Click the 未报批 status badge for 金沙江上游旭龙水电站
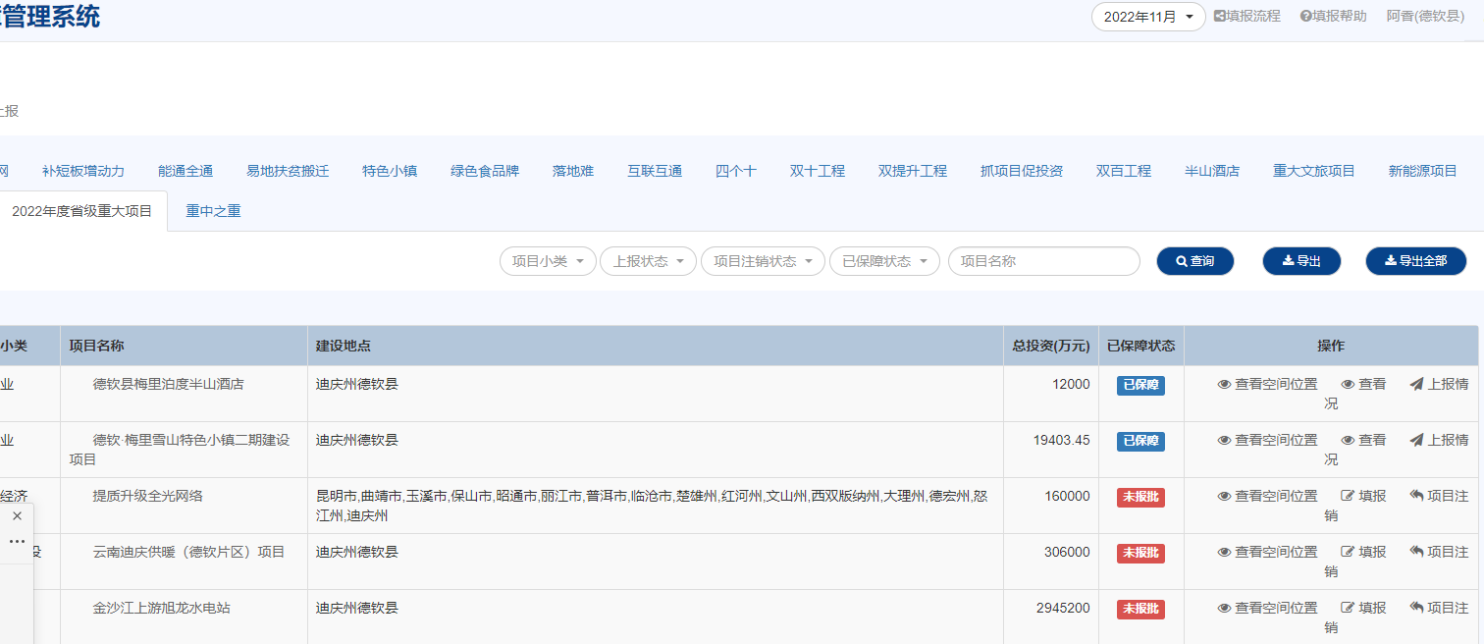The image size is (1484, 644). (x=1140, y=609)
